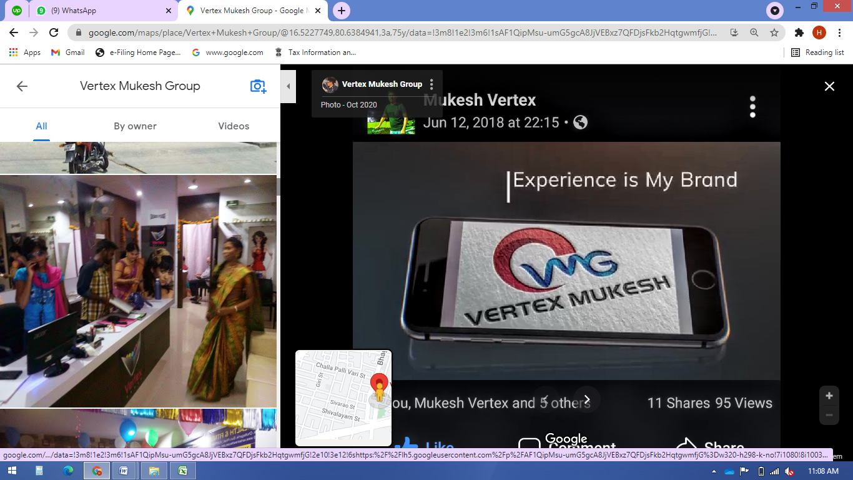Click the OneDrive tray icon
This screenshot has width=853, height=480.
(729, 471)
